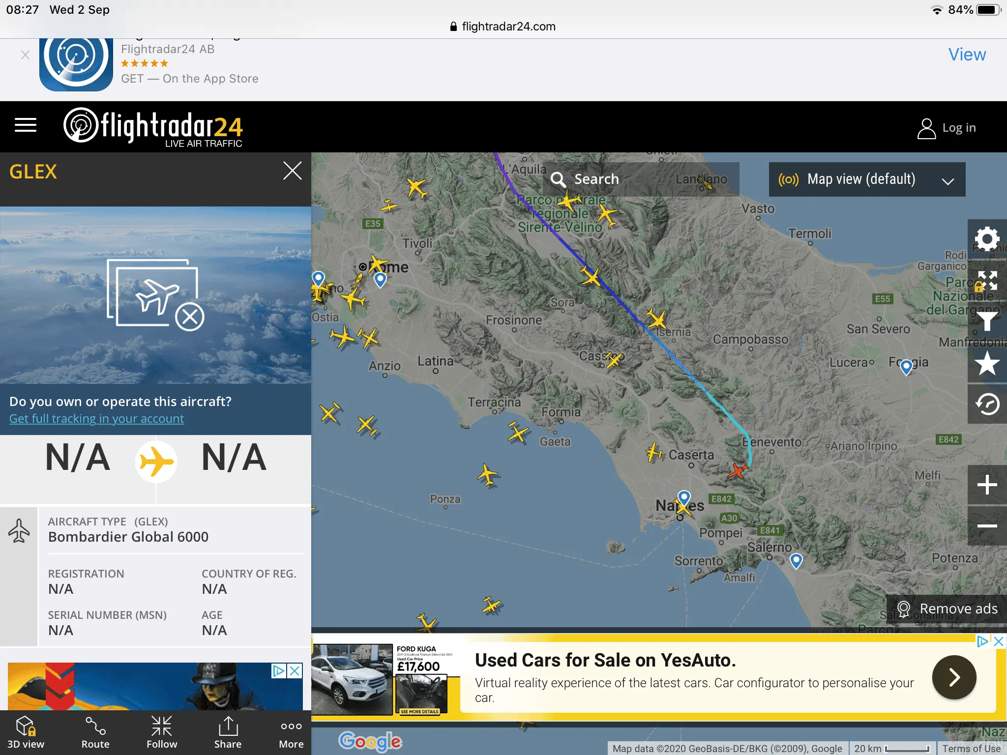The image size is (1007, 755).
Task: Click Remove ads button
Action: [947, 609]
